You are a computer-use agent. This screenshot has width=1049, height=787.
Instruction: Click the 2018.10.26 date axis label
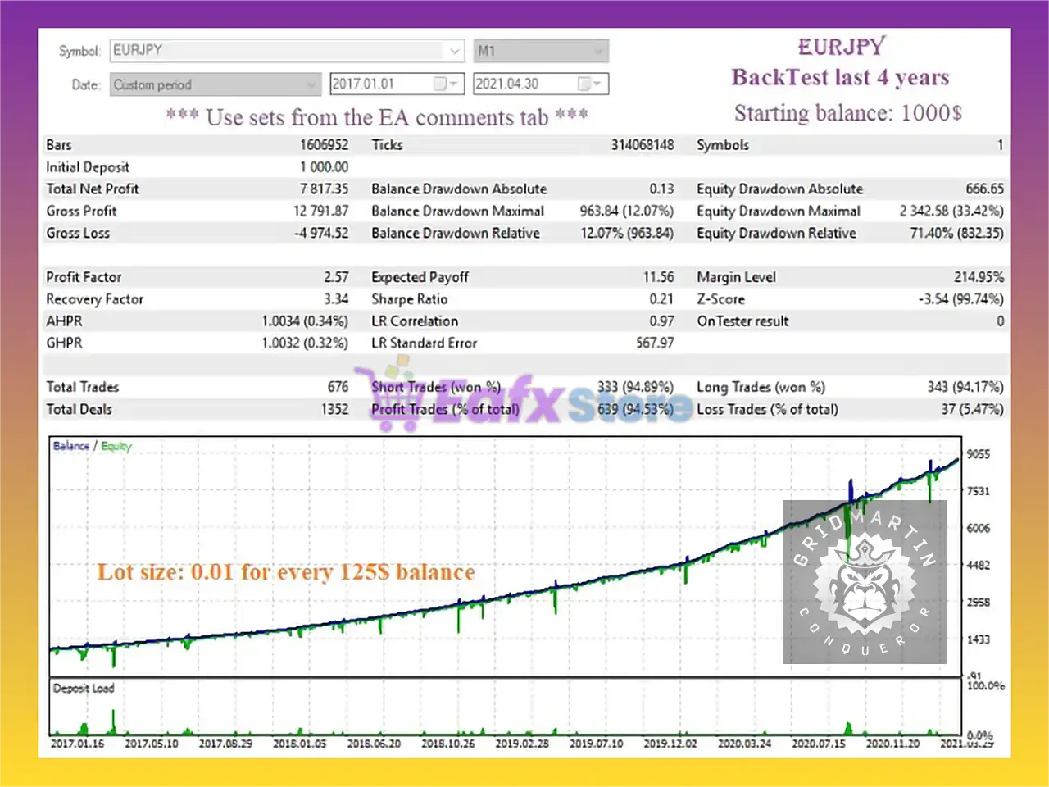pyautogui.click(x=448, y=744)
